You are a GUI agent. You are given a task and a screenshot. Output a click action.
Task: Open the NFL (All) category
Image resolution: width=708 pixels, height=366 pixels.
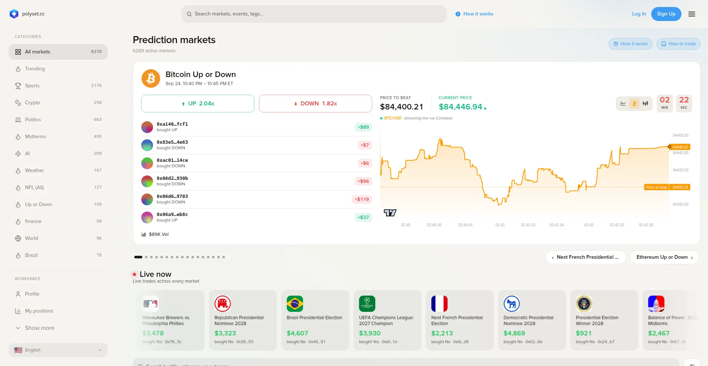click(x=58, y=188)
